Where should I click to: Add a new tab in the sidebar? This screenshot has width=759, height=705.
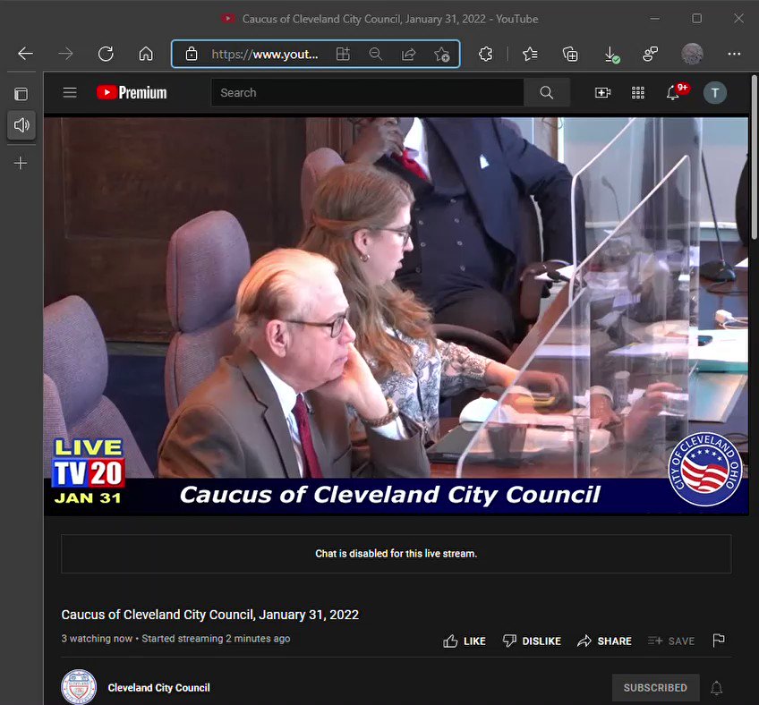(x=21, y=163)
